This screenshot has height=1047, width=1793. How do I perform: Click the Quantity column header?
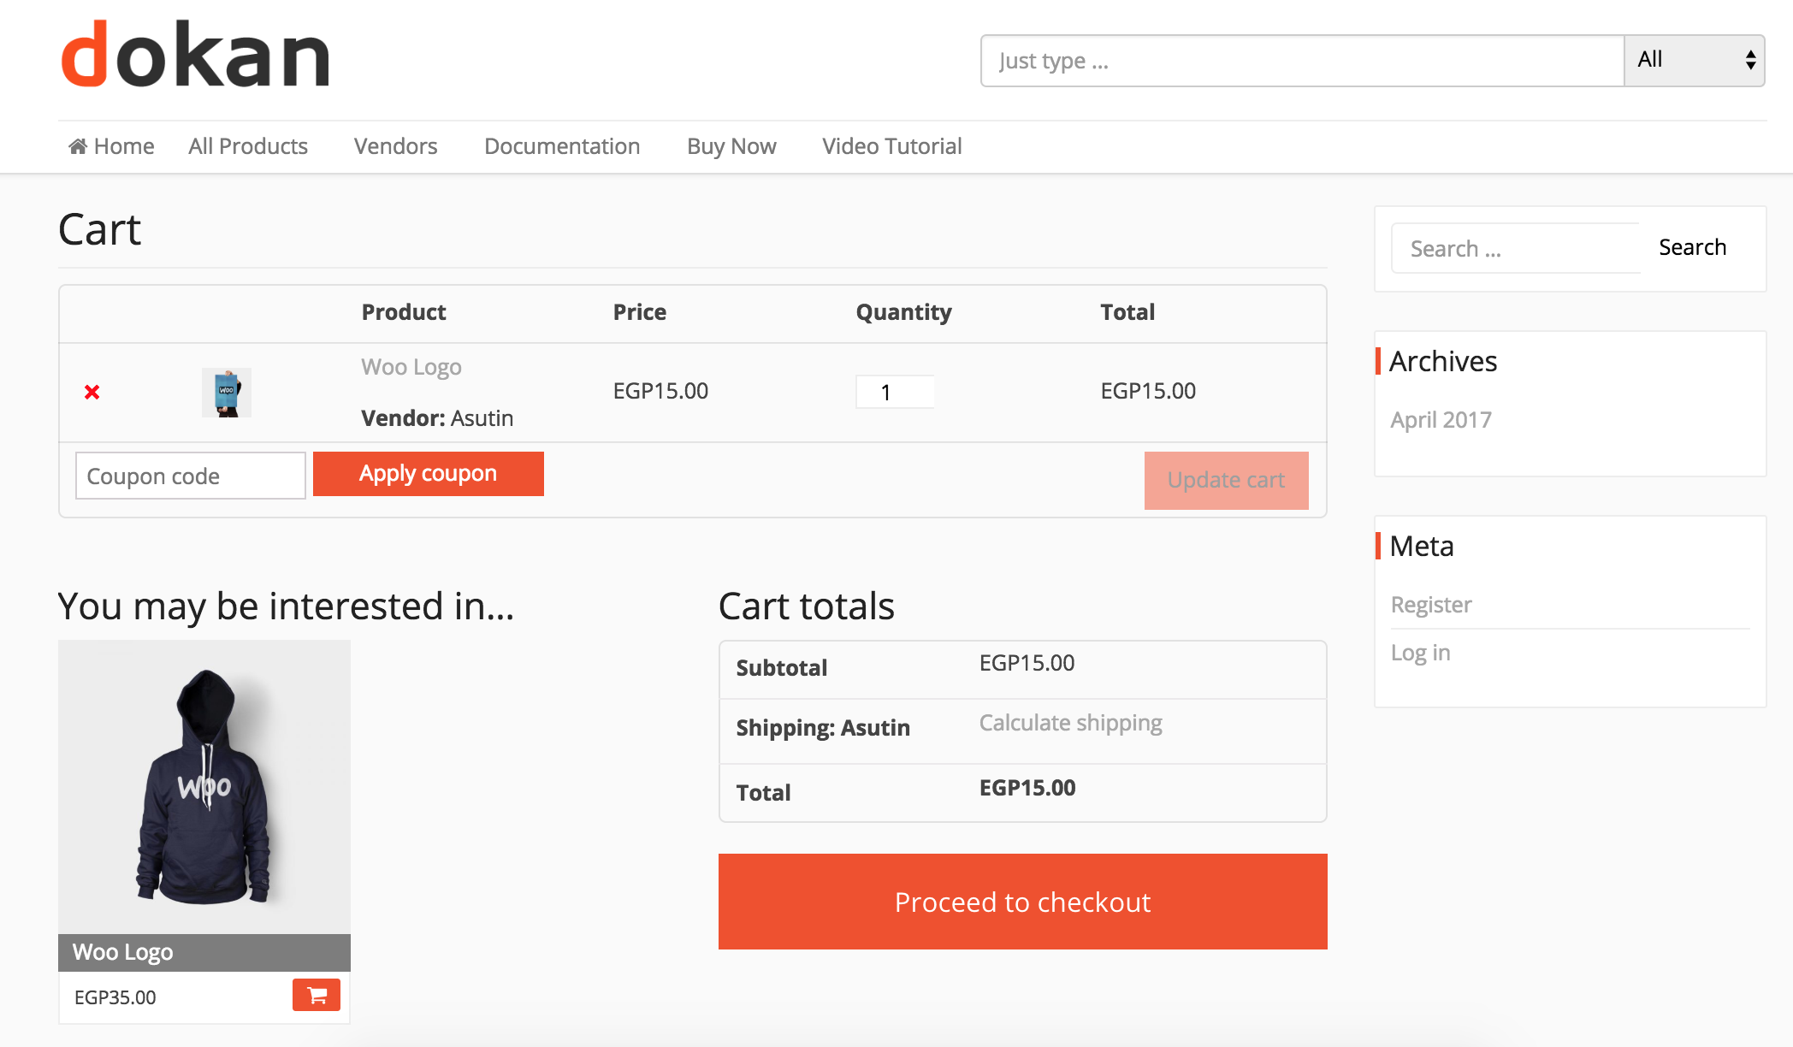tap(904, 312)
